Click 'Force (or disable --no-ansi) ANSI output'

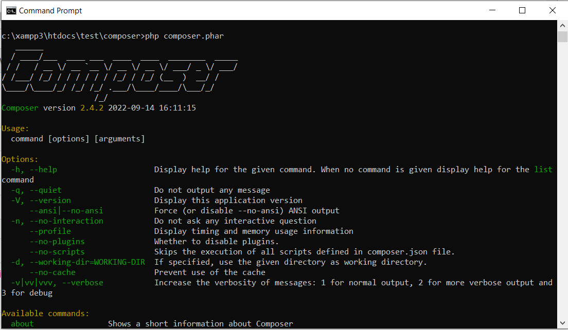(x=246, y=211)
